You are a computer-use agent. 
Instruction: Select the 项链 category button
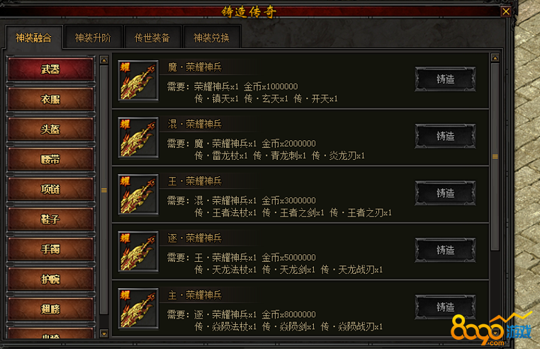[50, 189]
